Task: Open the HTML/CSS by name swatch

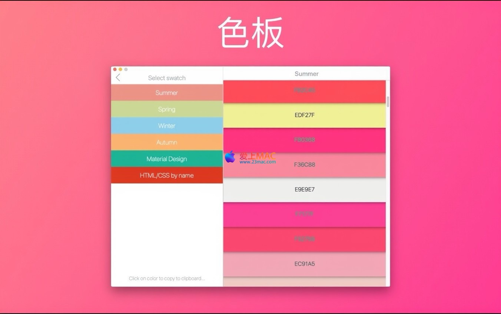Action: tap(167, 176)
